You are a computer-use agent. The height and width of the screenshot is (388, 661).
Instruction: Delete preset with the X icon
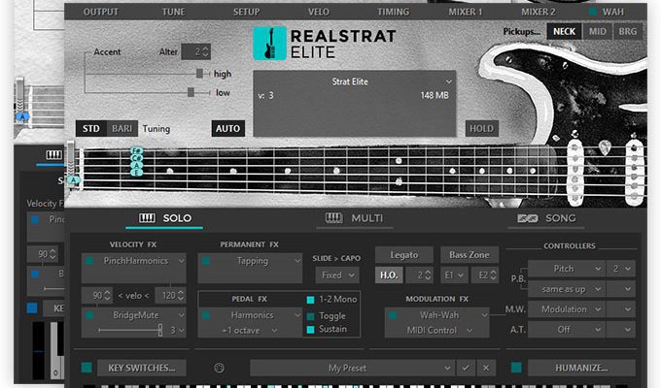[485, 369]
